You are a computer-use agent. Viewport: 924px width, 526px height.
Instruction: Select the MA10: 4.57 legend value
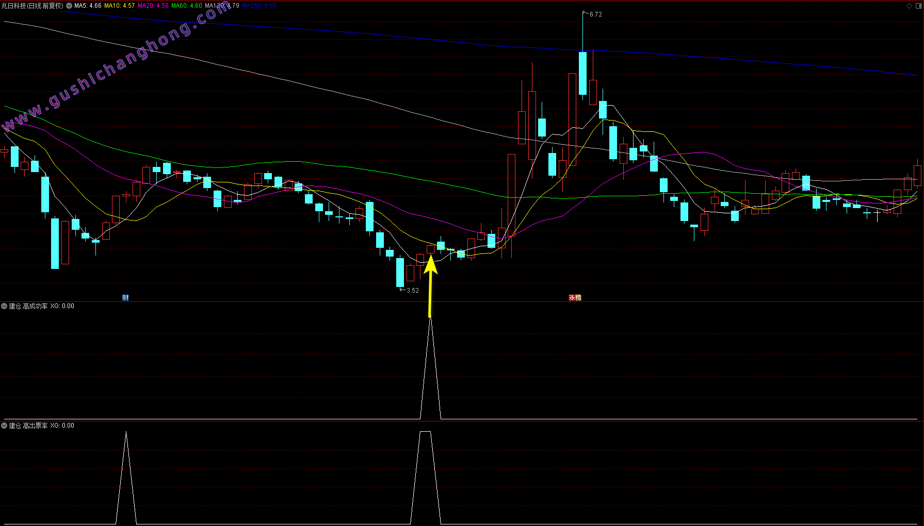coord(120,6)
